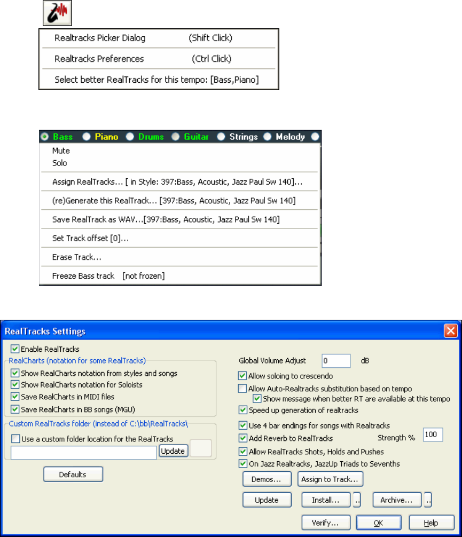Click the Verify button
Viewport: 462px width, 537px height.
(326, 523)
